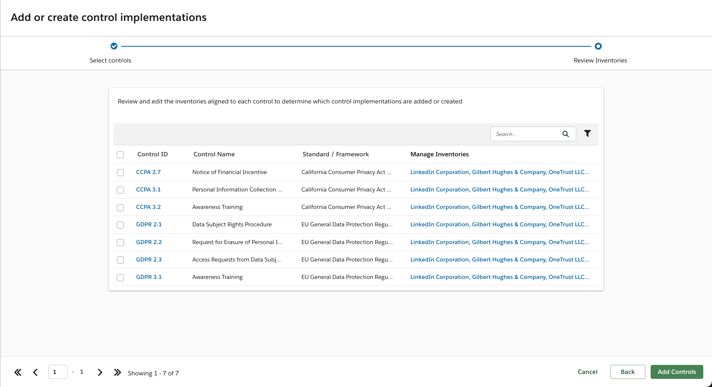
Task: Manage inventories for CCPA 3.2 row
Action: coord(500,207)
